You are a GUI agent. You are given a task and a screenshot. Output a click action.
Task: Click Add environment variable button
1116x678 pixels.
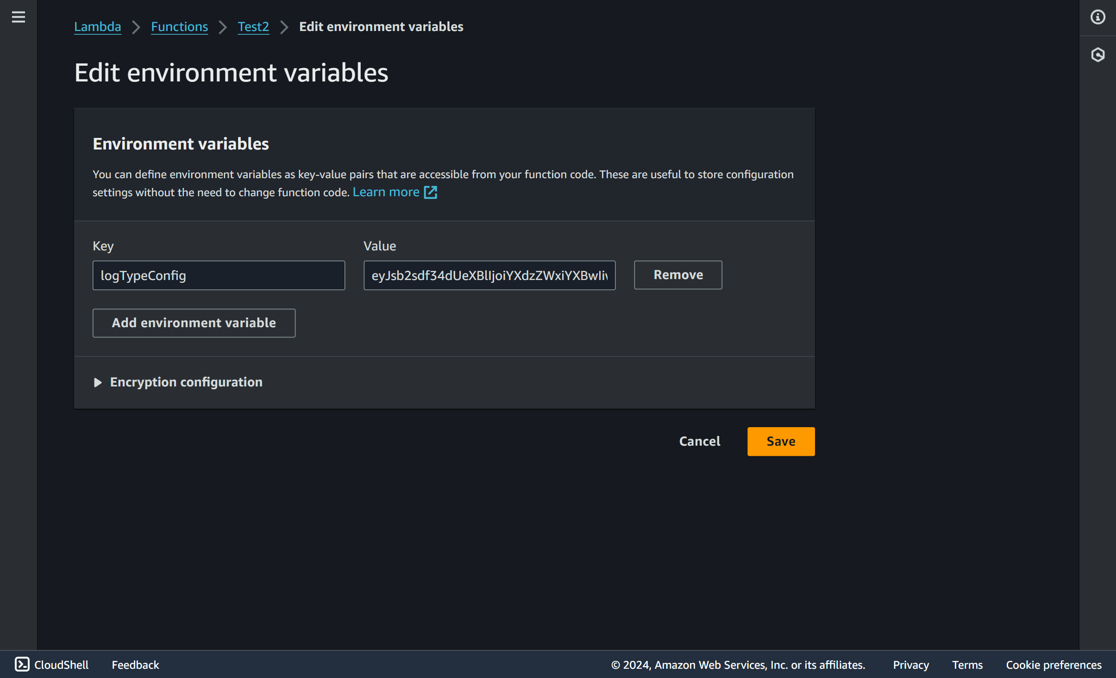click(x=194, y=323)
